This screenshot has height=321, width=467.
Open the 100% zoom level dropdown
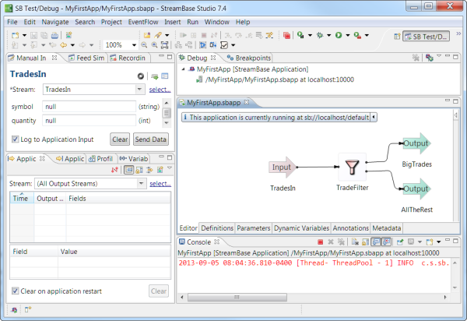coord(145,46)
